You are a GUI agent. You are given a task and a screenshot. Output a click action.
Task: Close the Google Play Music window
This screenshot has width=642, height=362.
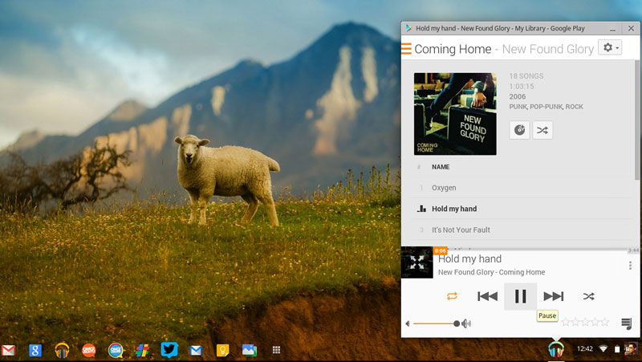[631, 28]
